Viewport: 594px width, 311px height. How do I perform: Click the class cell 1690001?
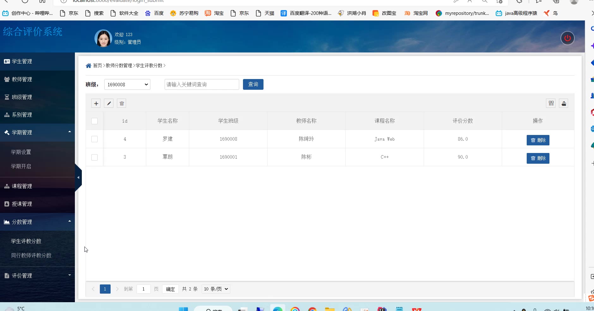coord(228,157)
